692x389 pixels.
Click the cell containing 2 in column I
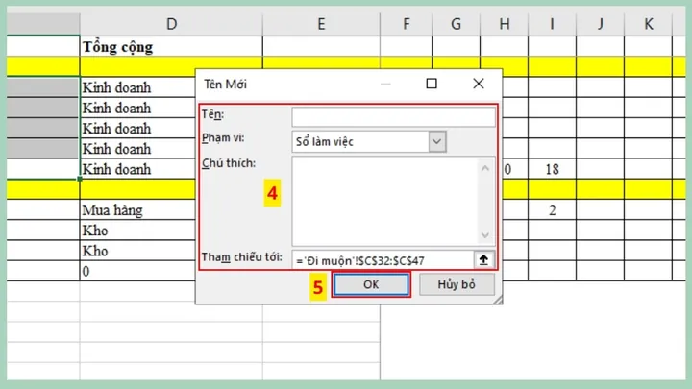coord(552,209)
